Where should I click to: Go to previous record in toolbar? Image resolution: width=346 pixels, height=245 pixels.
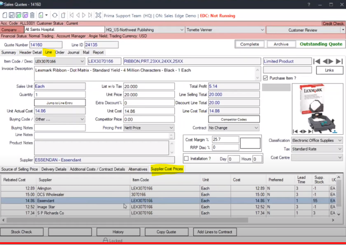(78, 15)
